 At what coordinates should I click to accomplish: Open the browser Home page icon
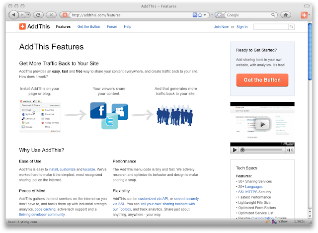pyautogui.click(x=286, y=15)
